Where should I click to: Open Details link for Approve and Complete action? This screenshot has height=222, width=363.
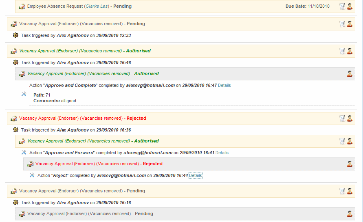pos(224,85)
